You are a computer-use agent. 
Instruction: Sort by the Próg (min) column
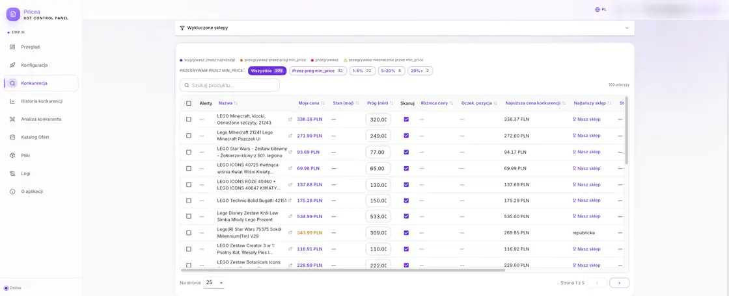tap(380, 103)
